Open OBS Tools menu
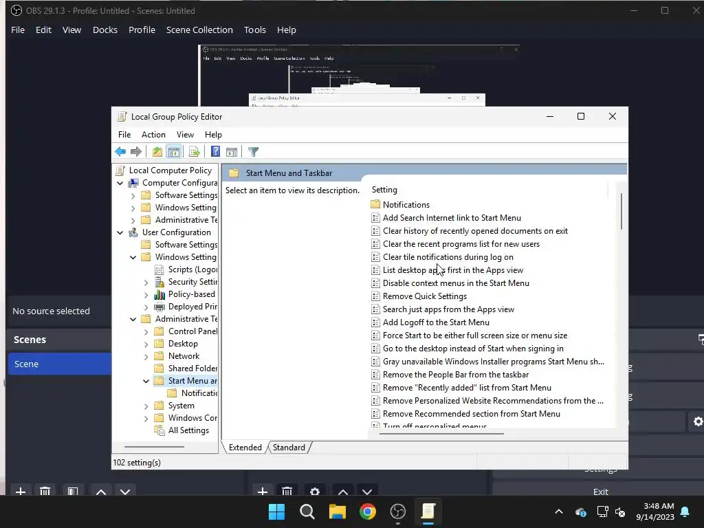The height and width of the screenshot is (528, 704). coord(254,30)
